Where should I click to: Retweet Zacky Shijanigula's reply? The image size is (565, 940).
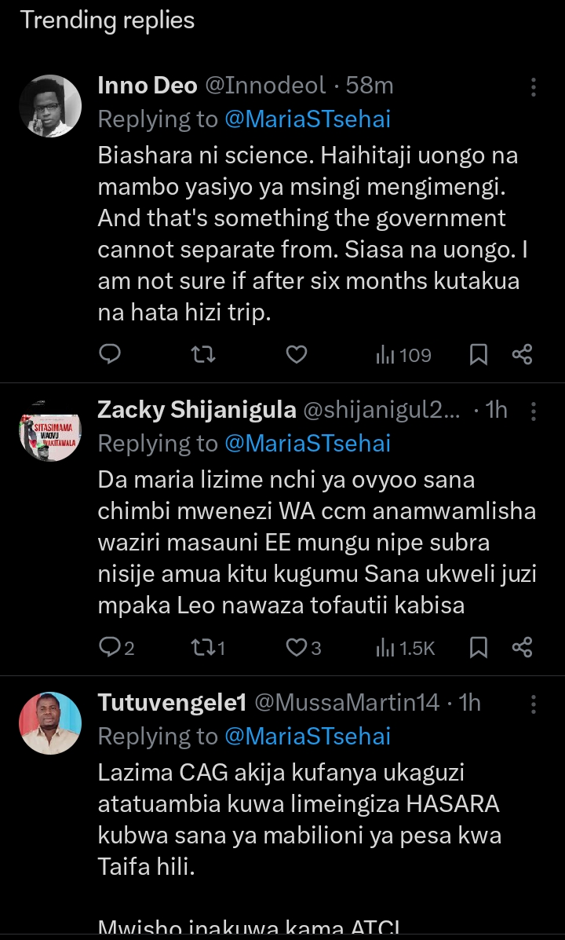pyautogui.click(x=208, y=647)
